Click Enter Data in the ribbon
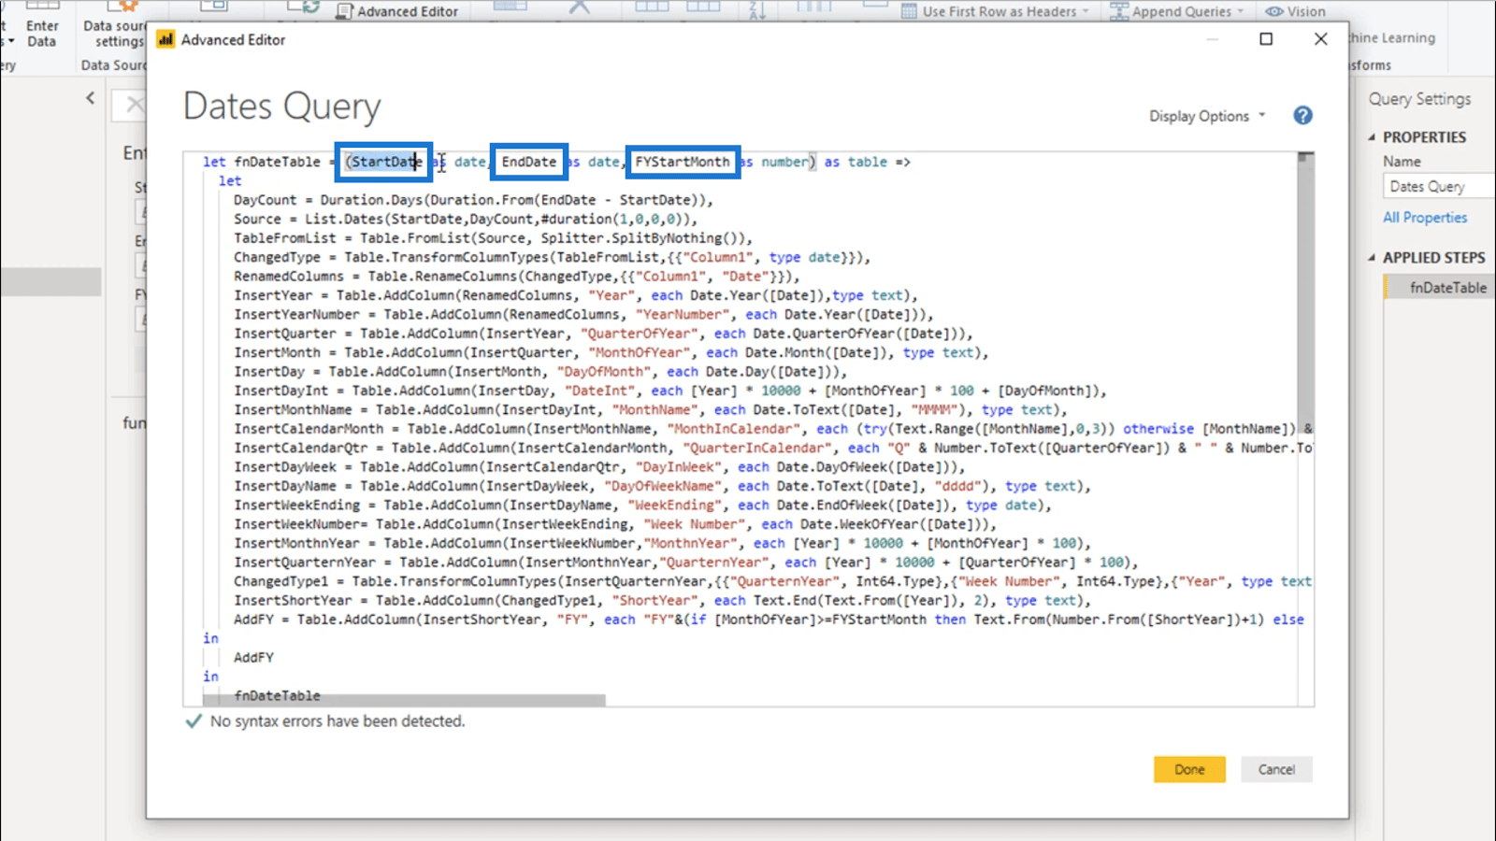The height and width of the screenshot is (841, 1496). pos(41,34)
